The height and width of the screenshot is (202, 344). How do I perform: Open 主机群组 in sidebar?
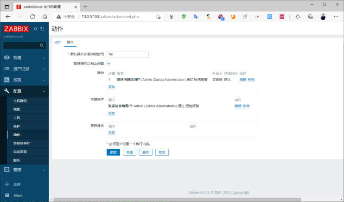click(20, 101)
